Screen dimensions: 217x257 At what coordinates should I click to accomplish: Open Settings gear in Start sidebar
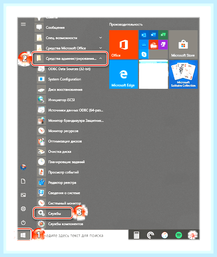click(23, 209)
